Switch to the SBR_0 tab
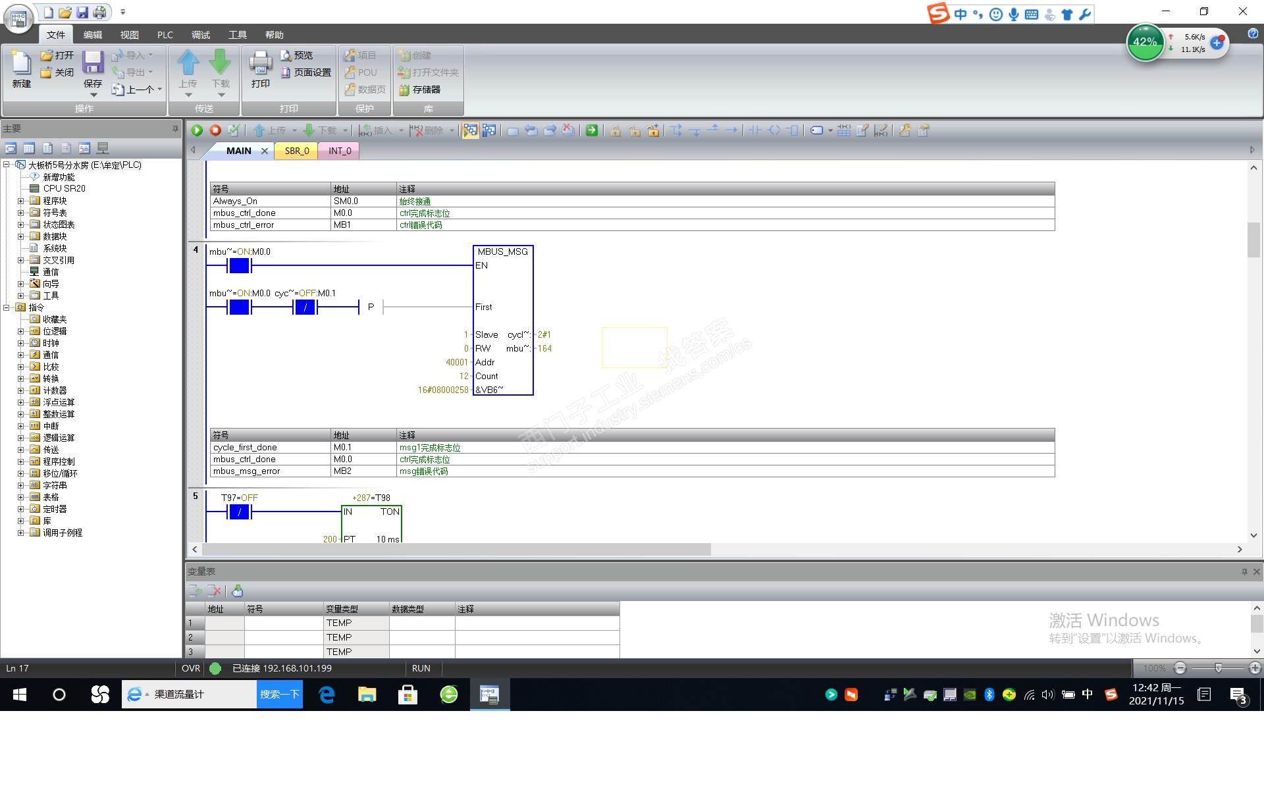 [297, 151]
